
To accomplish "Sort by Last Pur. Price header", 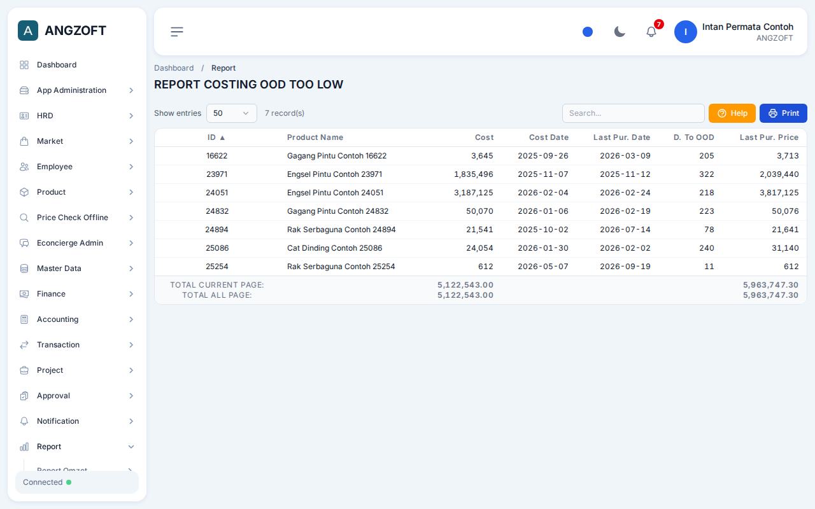I will (769, 137).
